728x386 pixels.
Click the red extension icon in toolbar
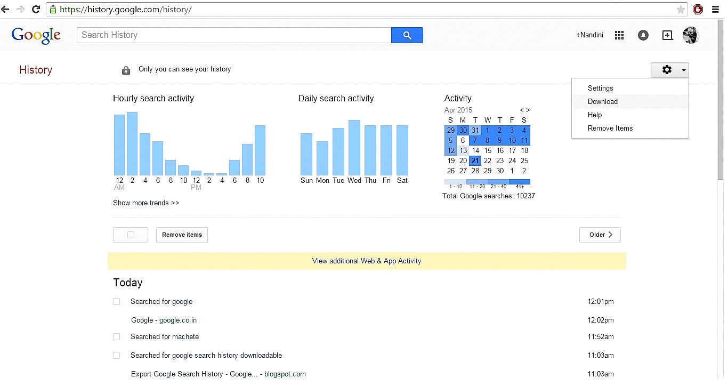698,9
